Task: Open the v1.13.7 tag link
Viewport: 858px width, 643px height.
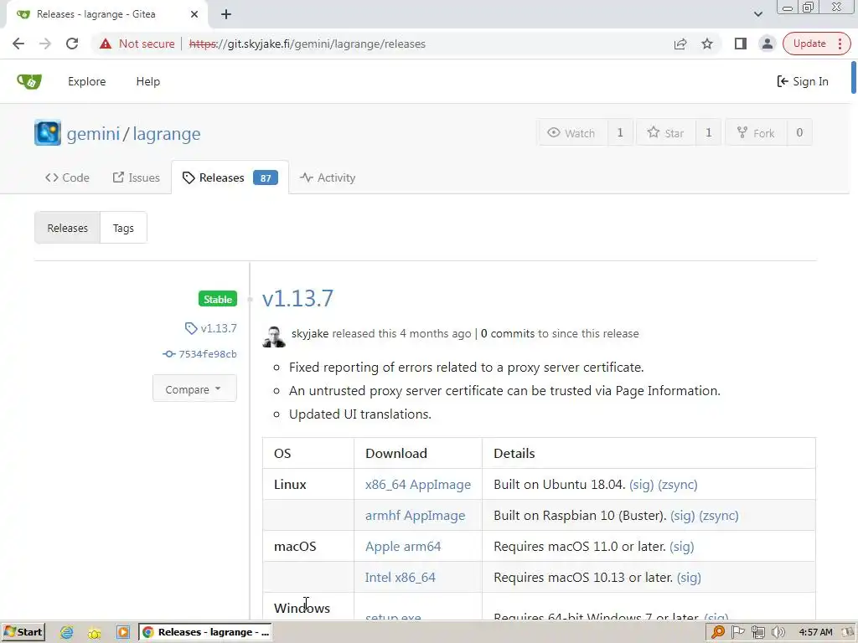Action: (x=211, y=328)
